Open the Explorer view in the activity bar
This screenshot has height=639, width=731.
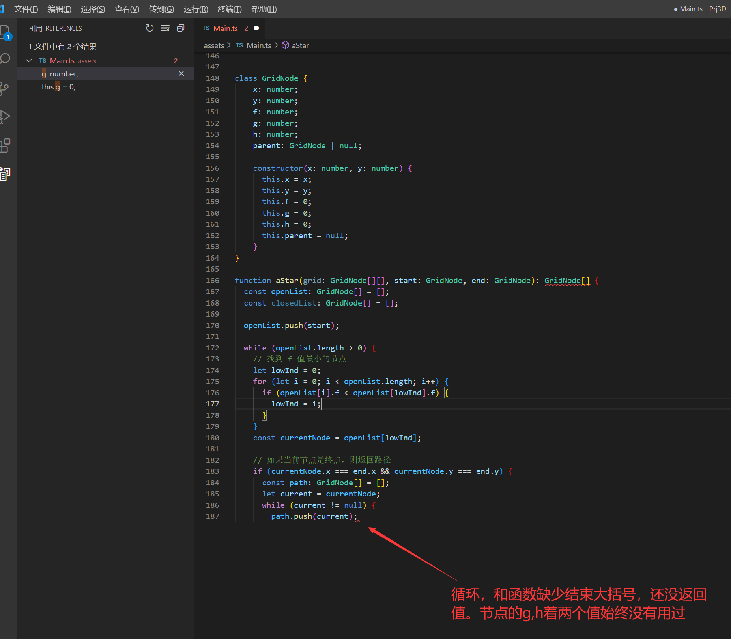(5, 32)
